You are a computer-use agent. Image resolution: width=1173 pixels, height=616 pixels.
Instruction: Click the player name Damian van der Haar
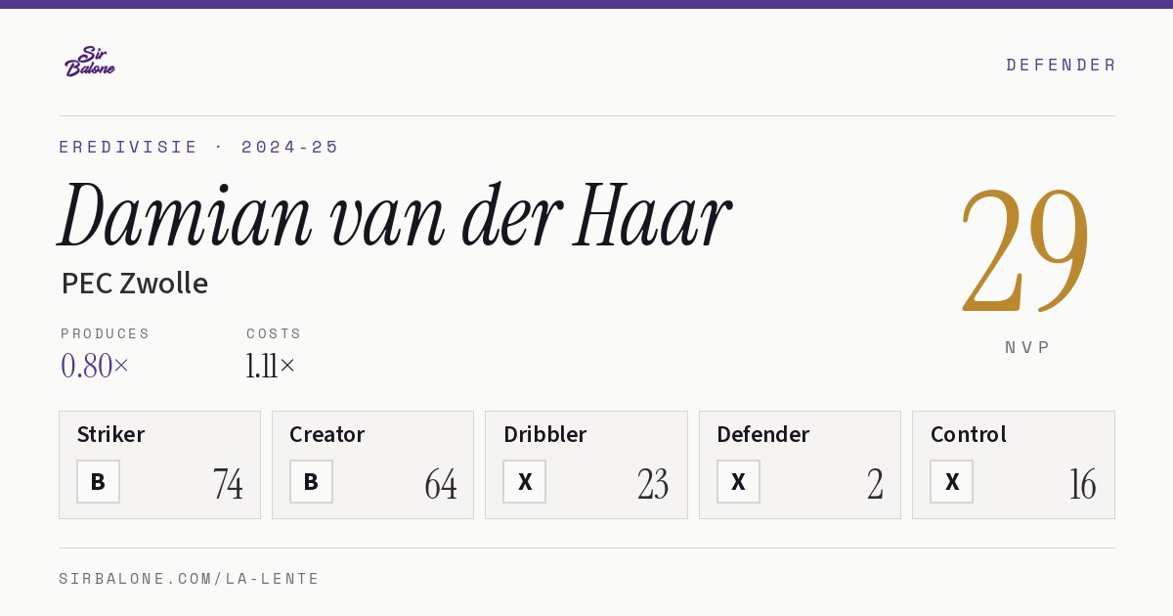tap(395, 216)
